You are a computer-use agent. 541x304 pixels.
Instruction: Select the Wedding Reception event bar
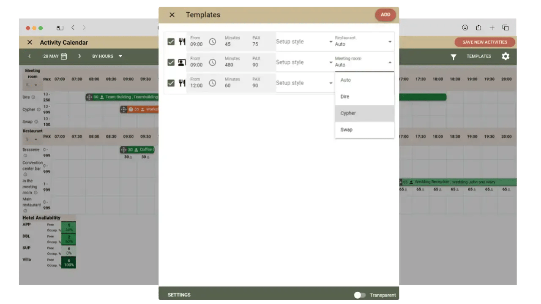point(458,182)
